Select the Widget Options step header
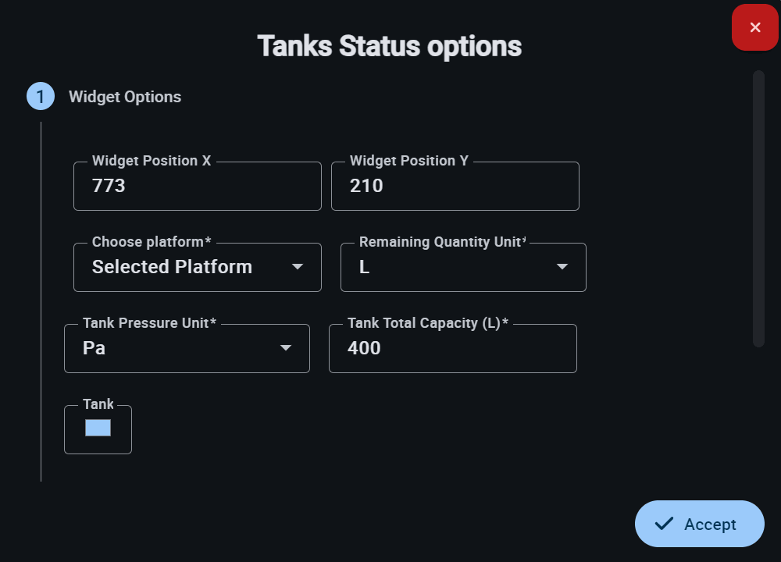The height and width of the screenshot is (562, 781). coord(125,97)
